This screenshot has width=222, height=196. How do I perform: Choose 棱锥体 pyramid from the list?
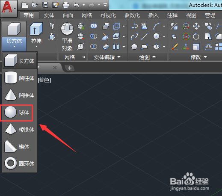pyautogui.click(x=20, y=129)
